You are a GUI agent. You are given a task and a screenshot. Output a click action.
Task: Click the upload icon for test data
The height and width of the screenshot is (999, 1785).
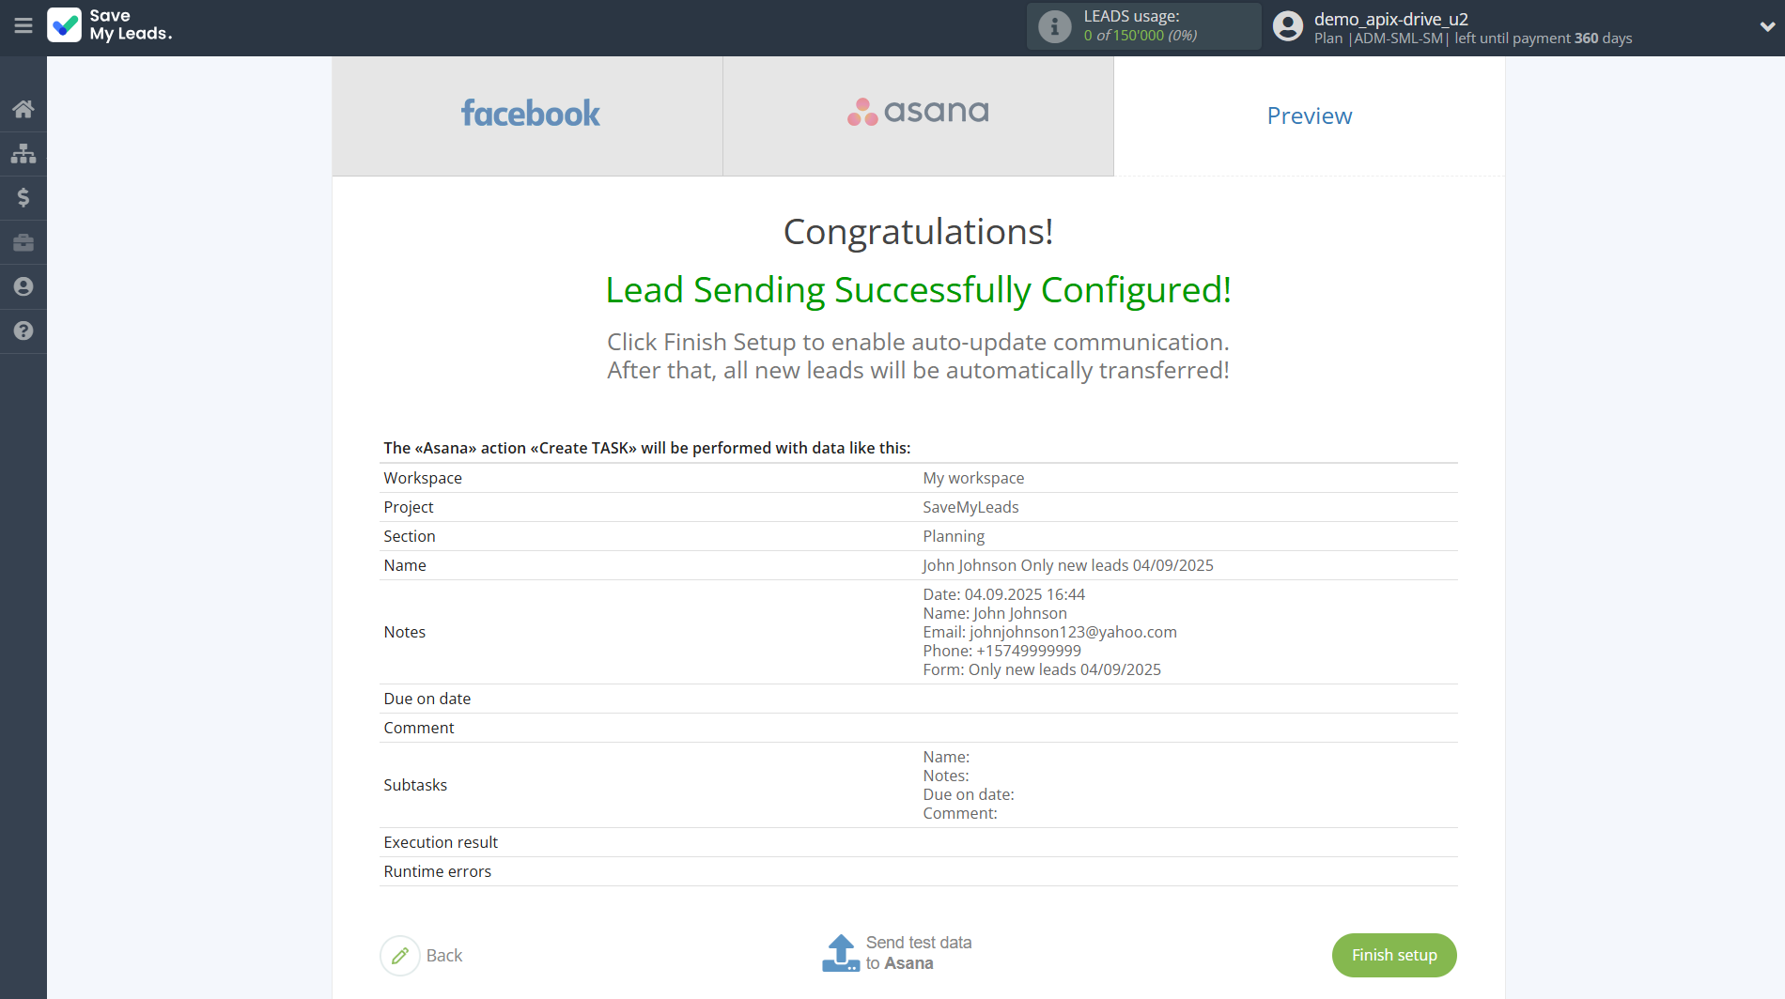840,953
